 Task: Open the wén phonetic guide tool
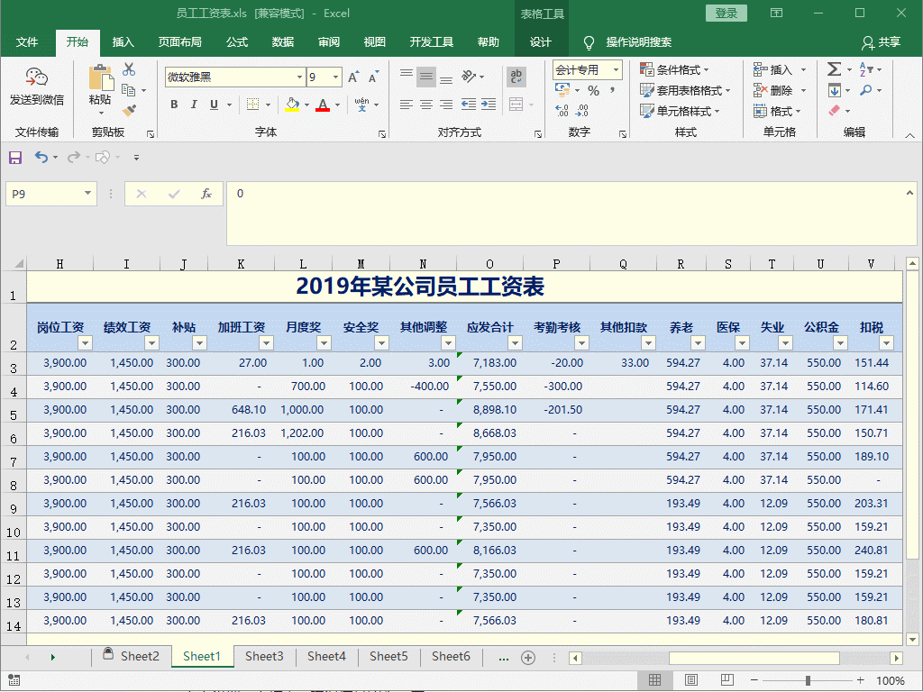coord(362,105)
